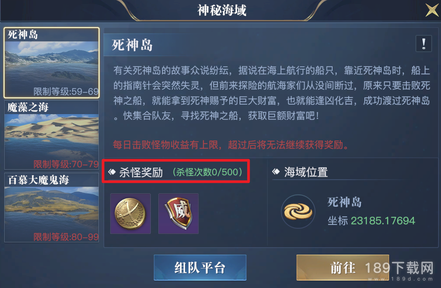
Task: Click the red daily limit warning text
Action: pyautogui.click(x=231, y=145)
